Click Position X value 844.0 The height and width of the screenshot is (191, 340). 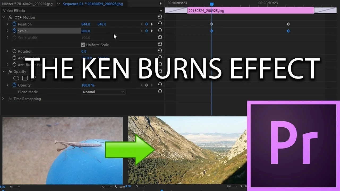tap(86, 24)
